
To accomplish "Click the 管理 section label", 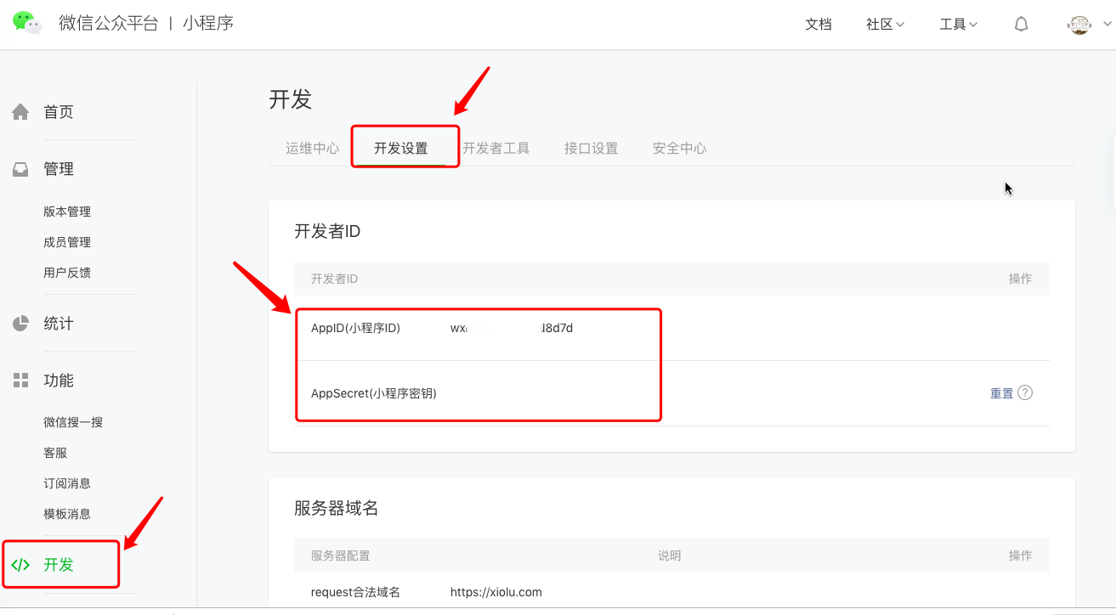I will click(x=59, y=169).
